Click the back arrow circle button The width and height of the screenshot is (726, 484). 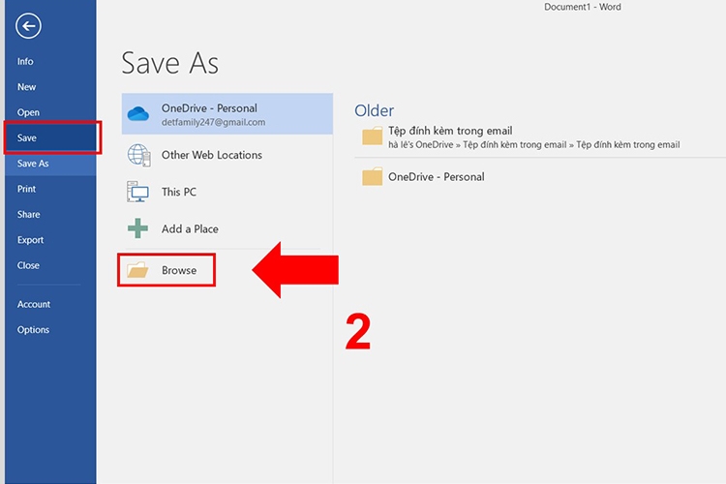pyautogui.click(x=28, y=26)
